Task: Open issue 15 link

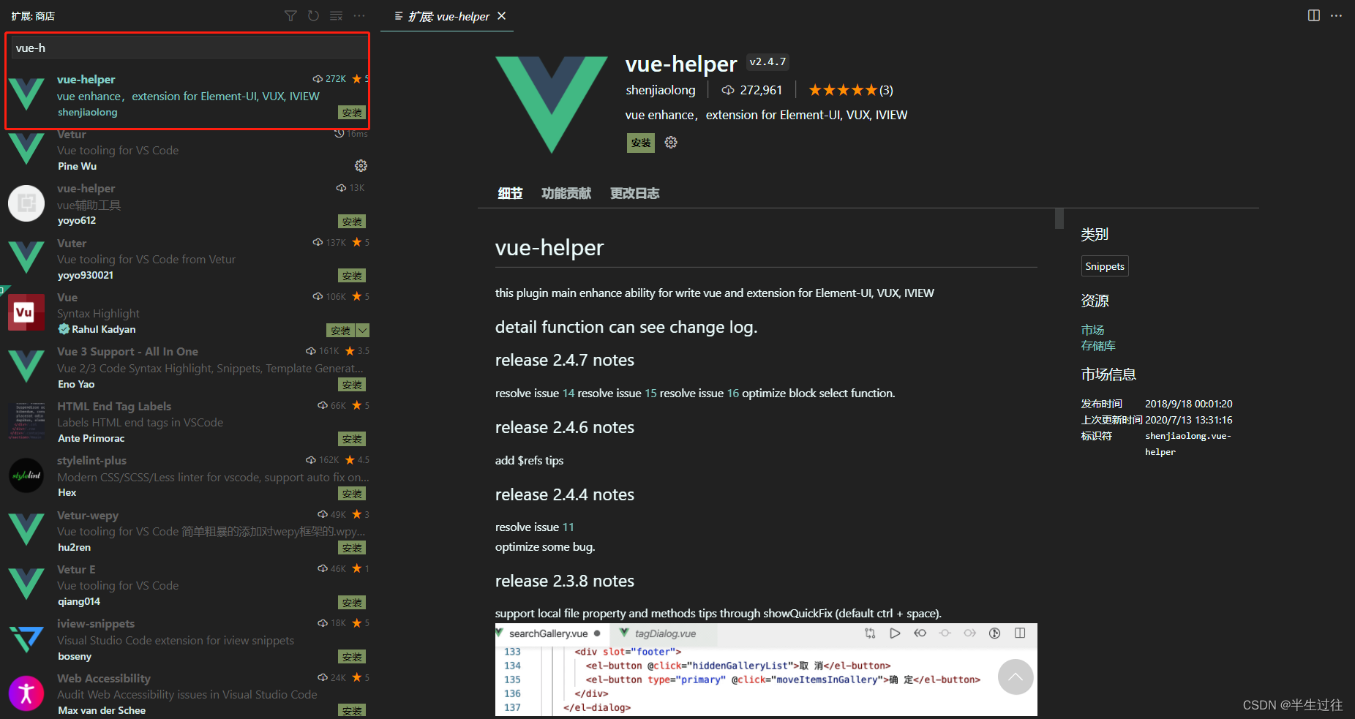Action: tap(650, 394)
